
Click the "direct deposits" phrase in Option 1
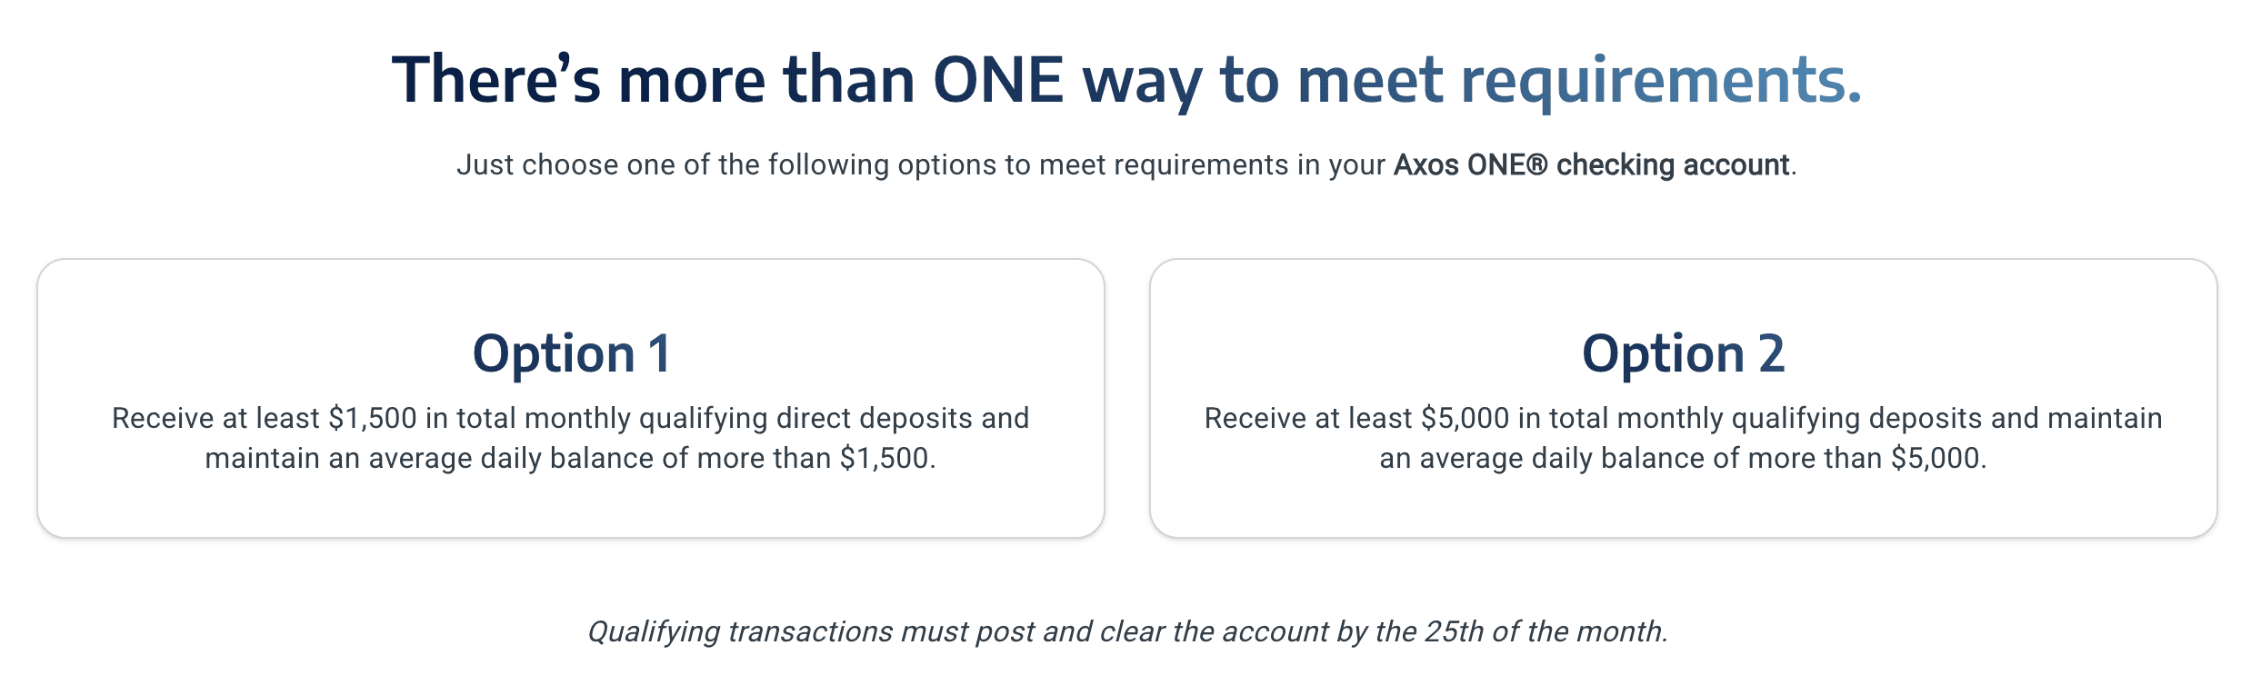click(x=915, y=418)
